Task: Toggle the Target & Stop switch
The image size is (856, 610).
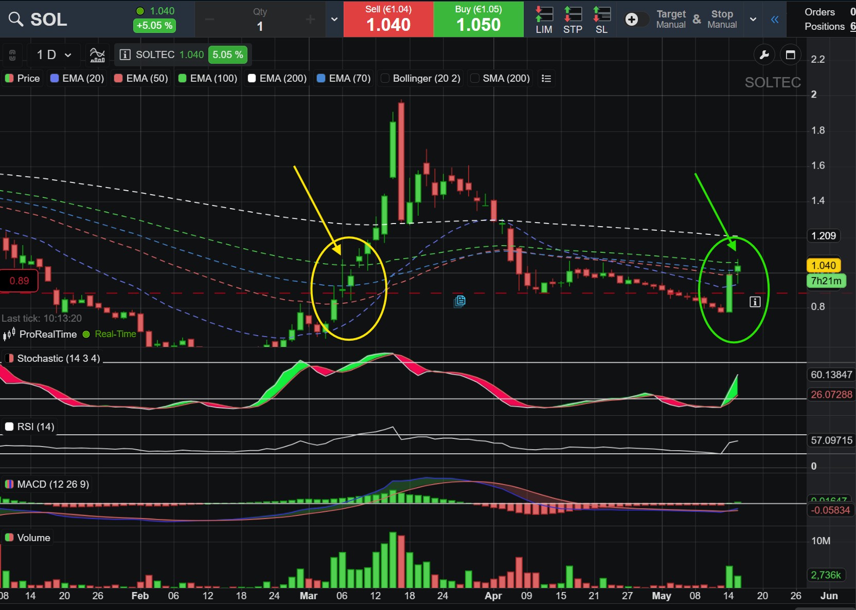Action: click(x=636, y=20)
